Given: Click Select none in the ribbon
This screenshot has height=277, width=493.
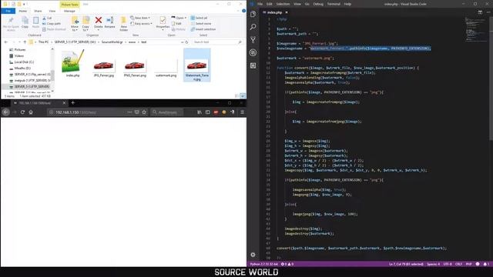Looking at the screenshot, I should tap(201, 24).
